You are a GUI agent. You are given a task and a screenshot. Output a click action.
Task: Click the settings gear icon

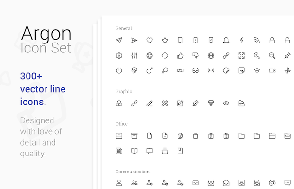pyautogui.click(x=119, y=56)
